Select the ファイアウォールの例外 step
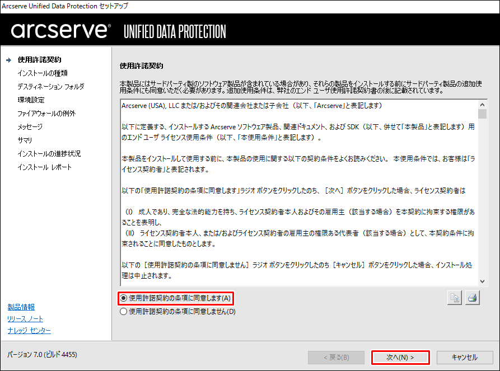Image resolution: width=500 pixels, height=371 pixels. coord(46,113)
